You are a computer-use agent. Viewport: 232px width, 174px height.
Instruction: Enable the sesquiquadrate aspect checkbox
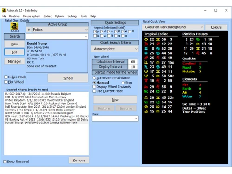pos(109,36)
